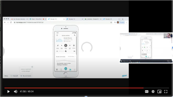Open the Handoff code view
The height and width of the screenshot is (97, 173).
[14, 76]
